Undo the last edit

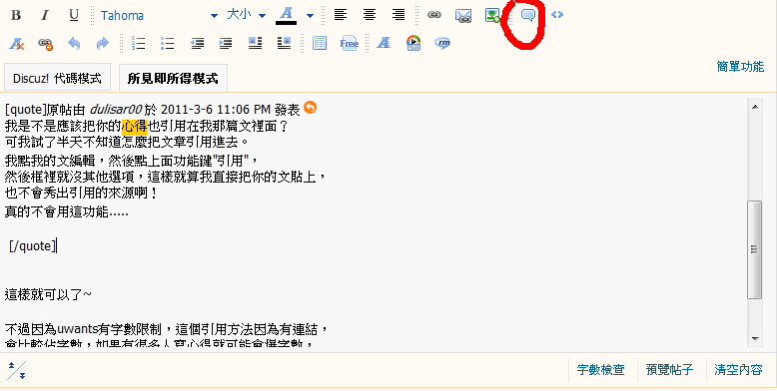click(x=74, y=44)
